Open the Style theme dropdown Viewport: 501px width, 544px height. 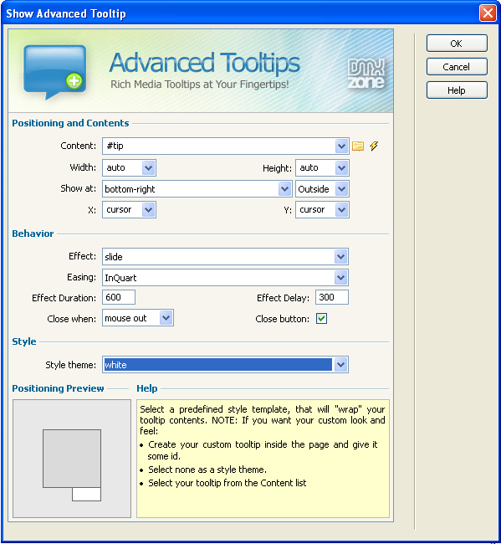(340, 365)
